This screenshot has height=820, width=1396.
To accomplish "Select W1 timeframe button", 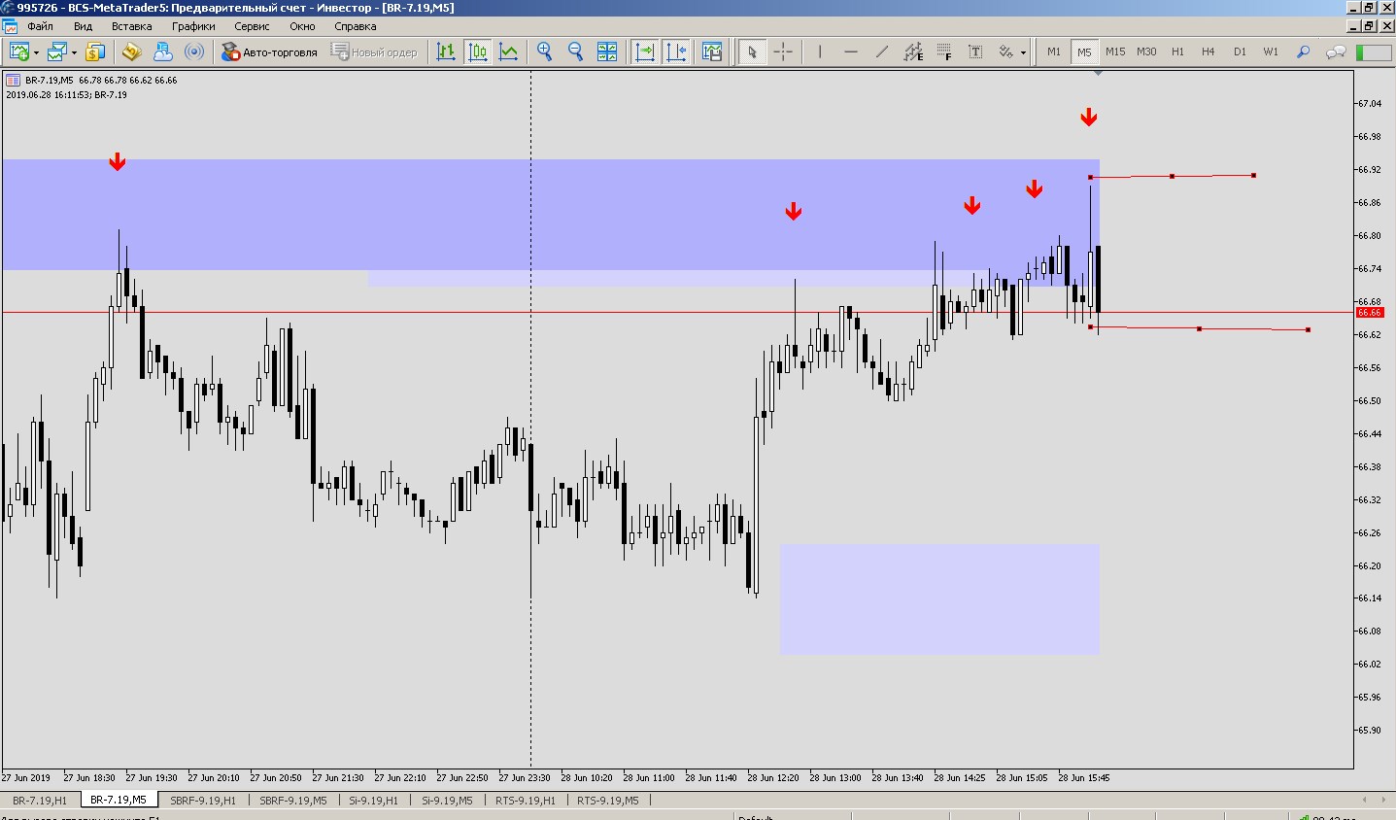I will pyautogui.click(x=1271, y=51).
